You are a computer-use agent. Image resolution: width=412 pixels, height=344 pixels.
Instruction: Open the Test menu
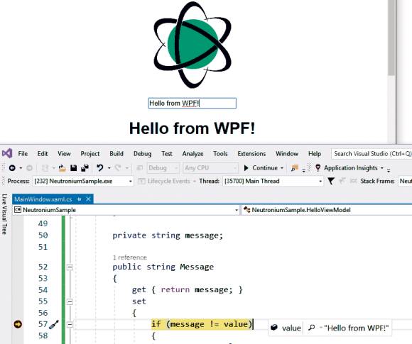[167, 153]
